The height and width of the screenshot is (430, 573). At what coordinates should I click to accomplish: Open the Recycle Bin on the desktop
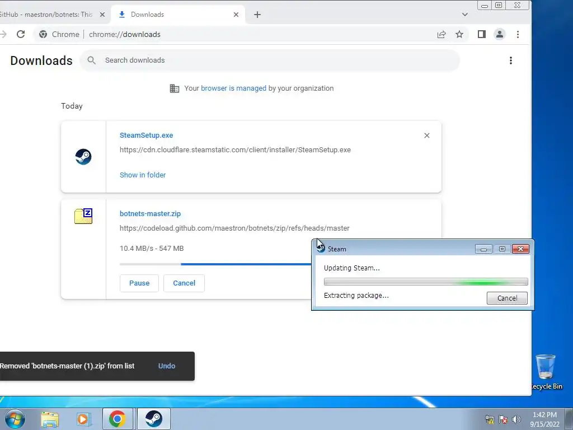(546, 372)
